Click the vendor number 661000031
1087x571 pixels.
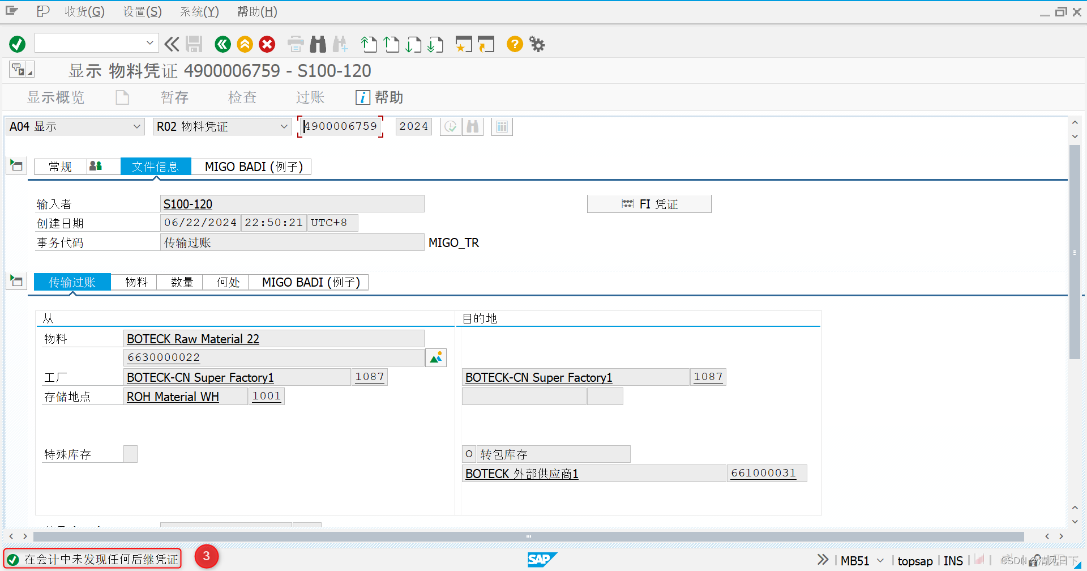click(x=767, y=473)
